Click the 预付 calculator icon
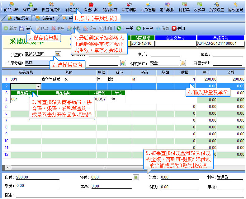This screenshot has height=199, width=246. tap(136, 177)
